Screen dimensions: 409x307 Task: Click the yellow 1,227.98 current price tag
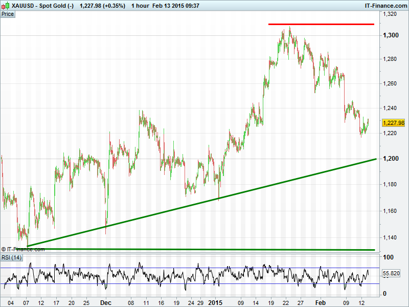(393, 123)
